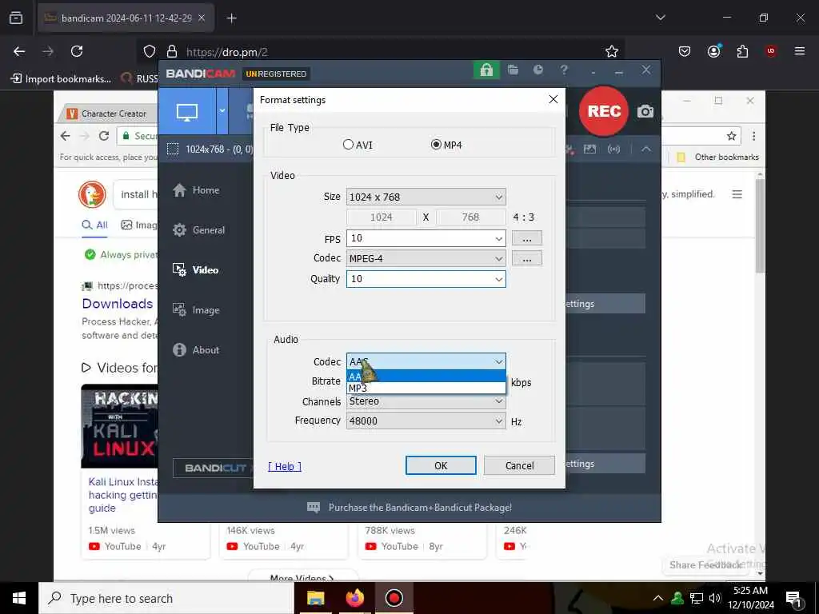Click List all tabs chevron in Firefox
This screenshot has height=614, width=819.
pos(660,18)
